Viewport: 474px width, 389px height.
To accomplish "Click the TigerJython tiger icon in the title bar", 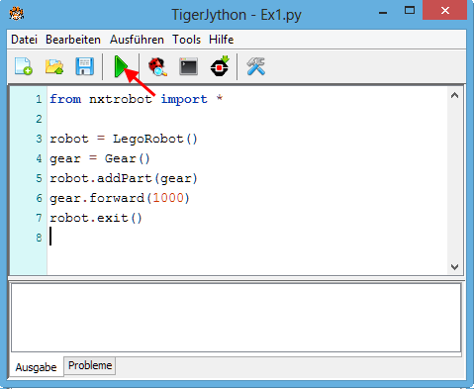I will [16, 14].
